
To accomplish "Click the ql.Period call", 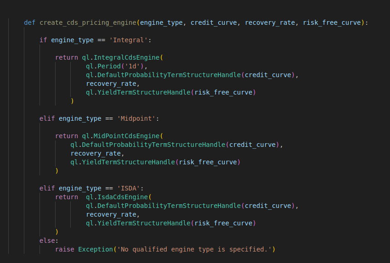I will pos(103,66).
